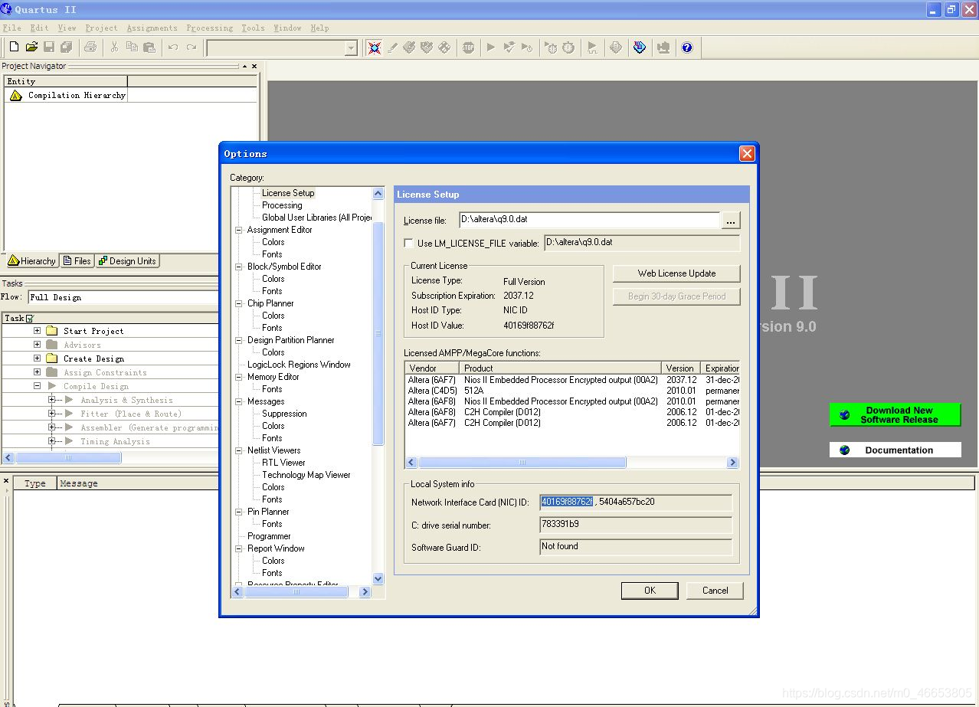This screenshot has width=979, height=707.
Task: Collapse the Messages category node
Action: tap(239, 401)
